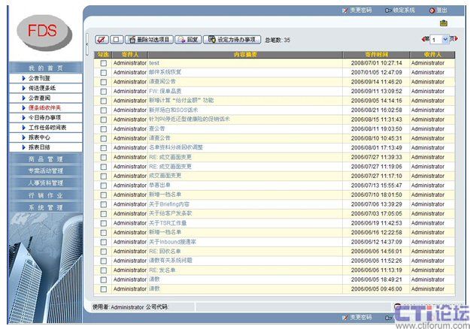470x329 pixels.
Task: Click the yellow icon below 登出
Action: pyautogui.click(x=444, y=23)
